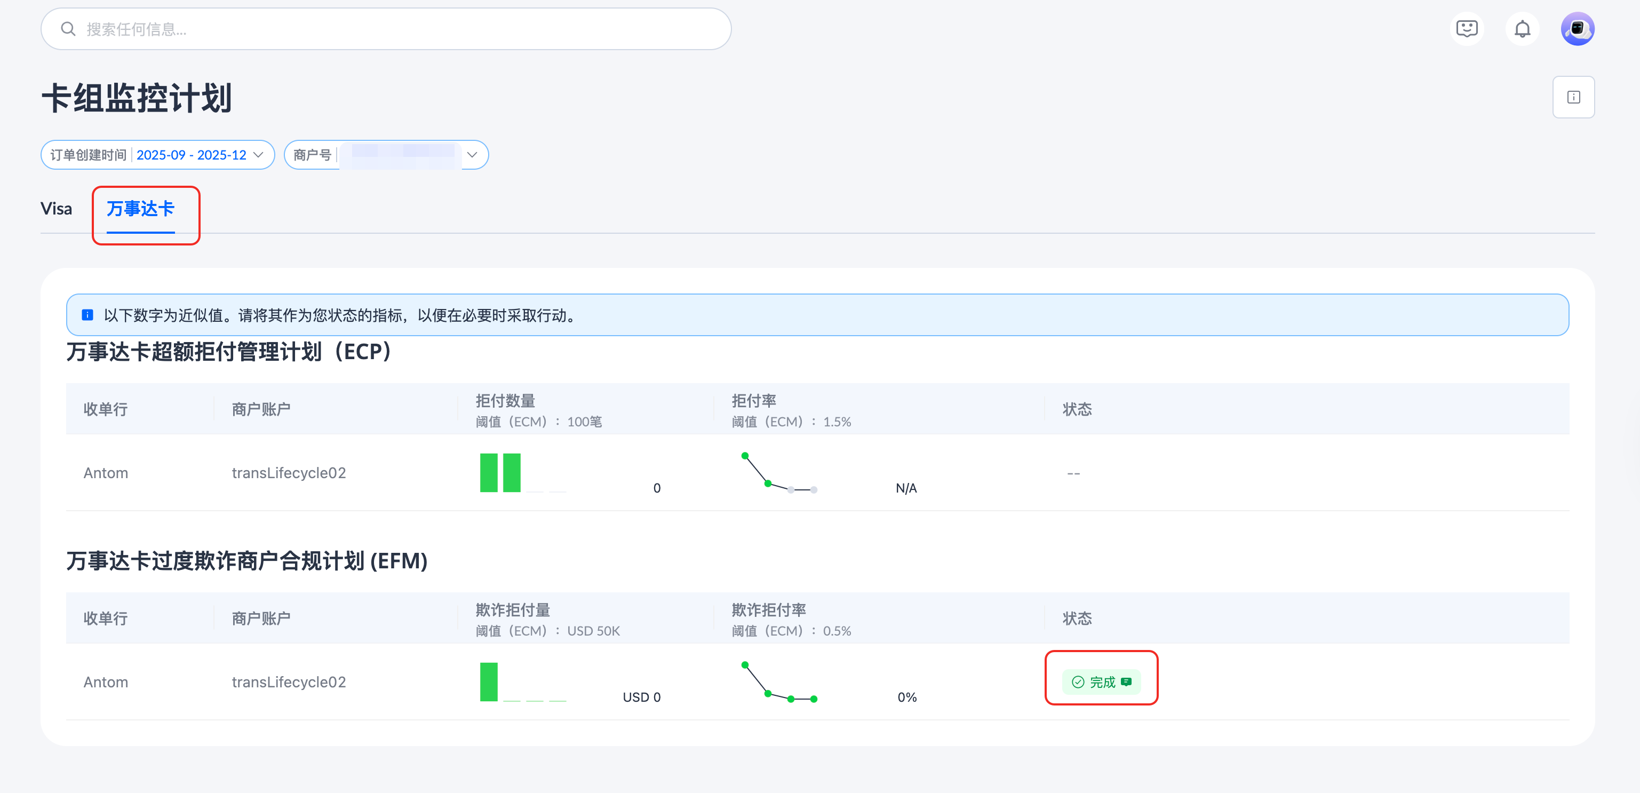The image size is (1640, 793).
Task: Click the green check icon in 完成 badge
Action: click(1077, 681)
